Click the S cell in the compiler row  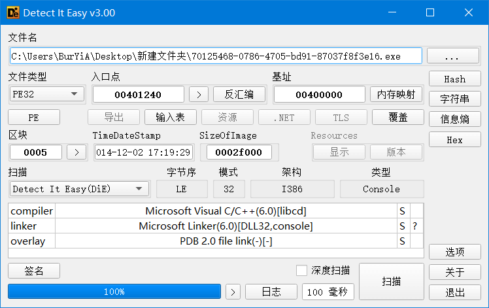tap(403, 211)
